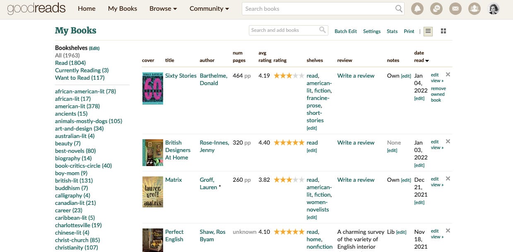Image resolution: width=513 pixels, height=252 pixels.
Task: Open the book-critics-circle (40) shelf
Action: (84, 166)
